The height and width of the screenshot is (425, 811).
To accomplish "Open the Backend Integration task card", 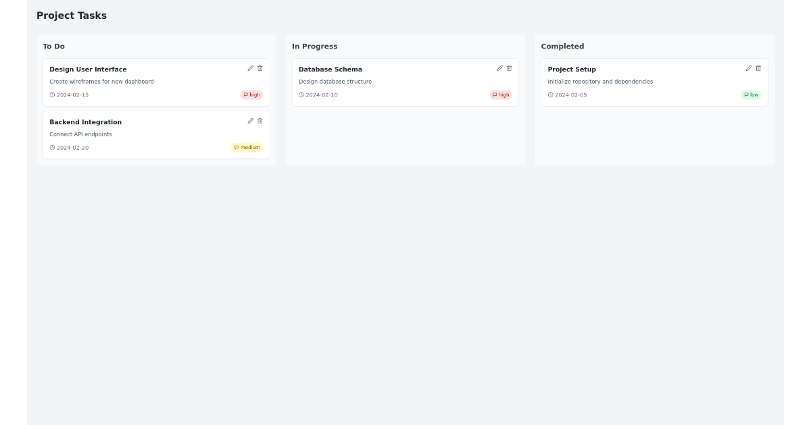I will coord(156,134).
